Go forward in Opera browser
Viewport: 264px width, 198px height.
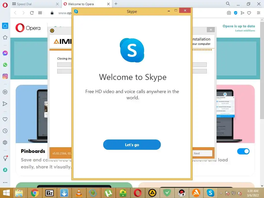pyautogui.click(x=23, y=13)
